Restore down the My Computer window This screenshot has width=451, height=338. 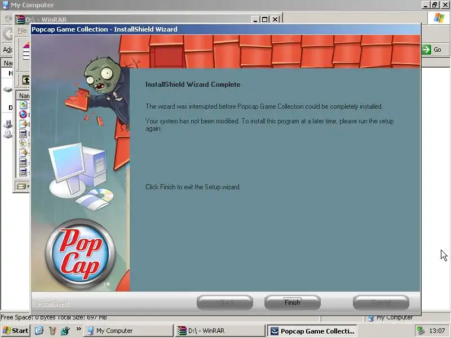click(435, 5)
